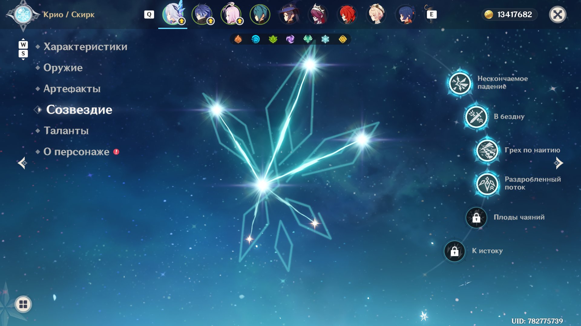Click the Плоды чаяний label
Viewport: 581px width, 326px height.
click(519, 217)
